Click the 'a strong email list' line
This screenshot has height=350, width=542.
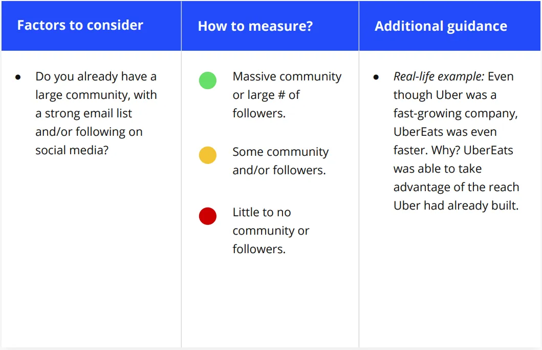click(83, 114)
